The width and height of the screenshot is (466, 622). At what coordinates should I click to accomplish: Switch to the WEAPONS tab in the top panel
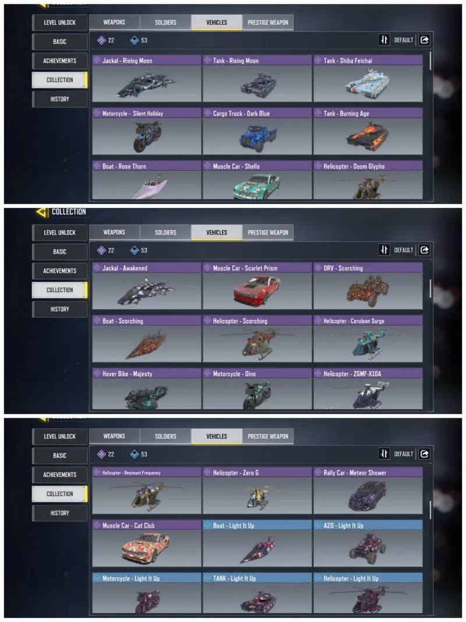click(x=114, y=22)
